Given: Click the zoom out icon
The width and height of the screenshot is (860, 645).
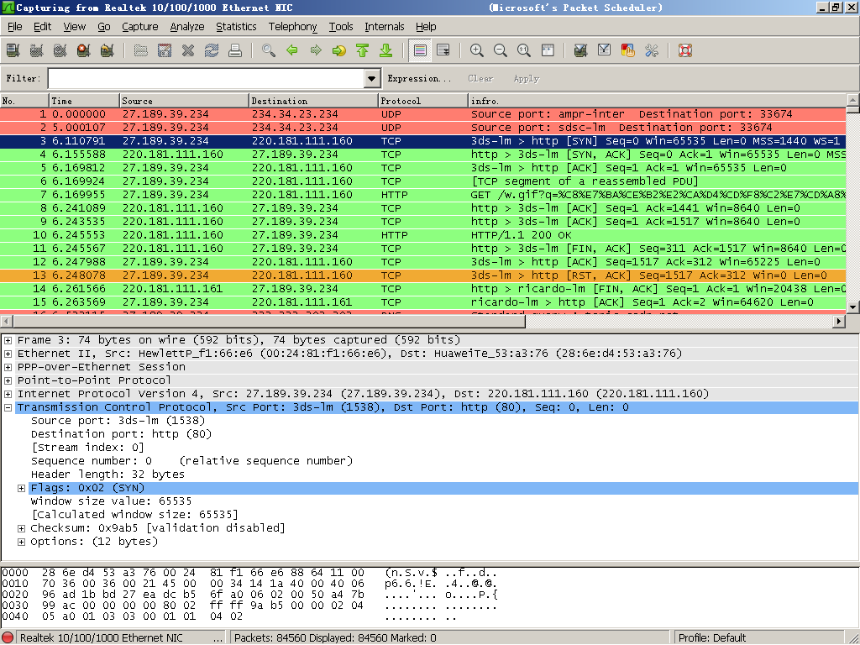Looking at the screenshot, I should pyautogui.click(x=501, y=50).
